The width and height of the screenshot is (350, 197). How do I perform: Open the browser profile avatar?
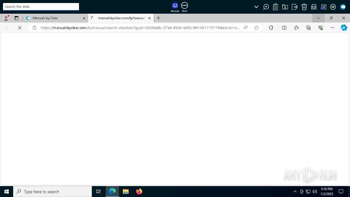[6, 18]
